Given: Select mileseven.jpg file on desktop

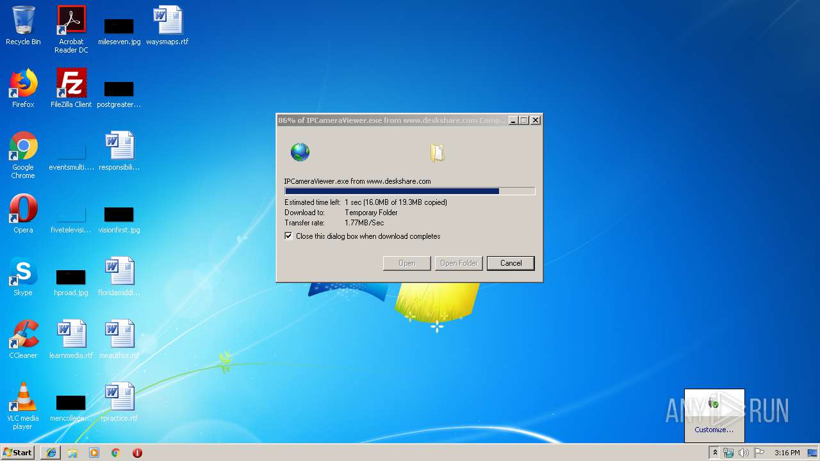Looking at the screenshot, I should pyautogui.click(x=119, y=30).
